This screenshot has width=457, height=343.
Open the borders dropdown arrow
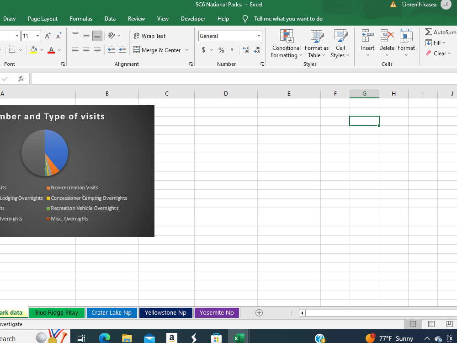pos(21,50)
